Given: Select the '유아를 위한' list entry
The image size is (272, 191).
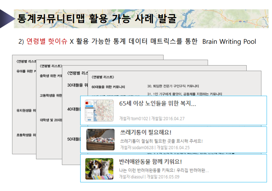Looking at the screenshot, I should click(26, 71).
